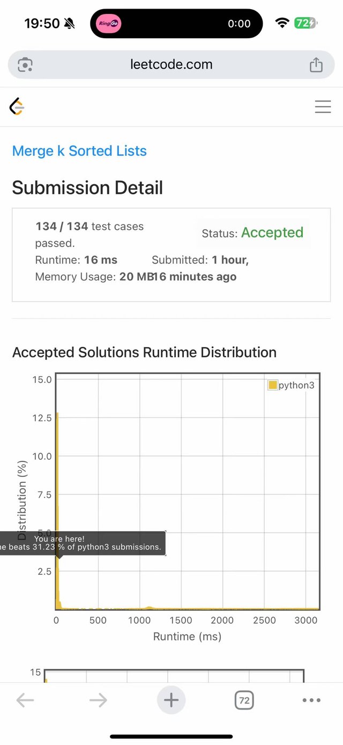Tap the browser back arrow
This screenshot has height=745, width=343.
25,700
